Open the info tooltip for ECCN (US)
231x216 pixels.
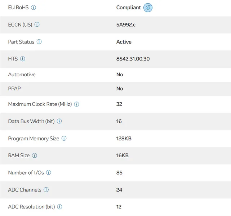[x=37, y=25]
